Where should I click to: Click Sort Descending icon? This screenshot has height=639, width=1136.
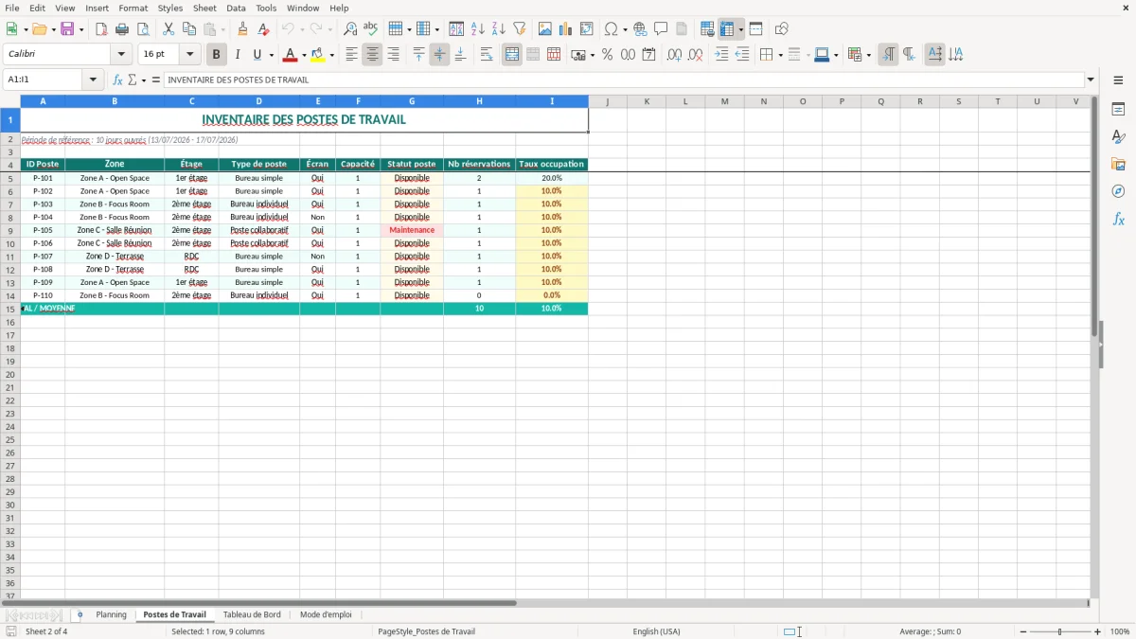click(x=499, y=29)
